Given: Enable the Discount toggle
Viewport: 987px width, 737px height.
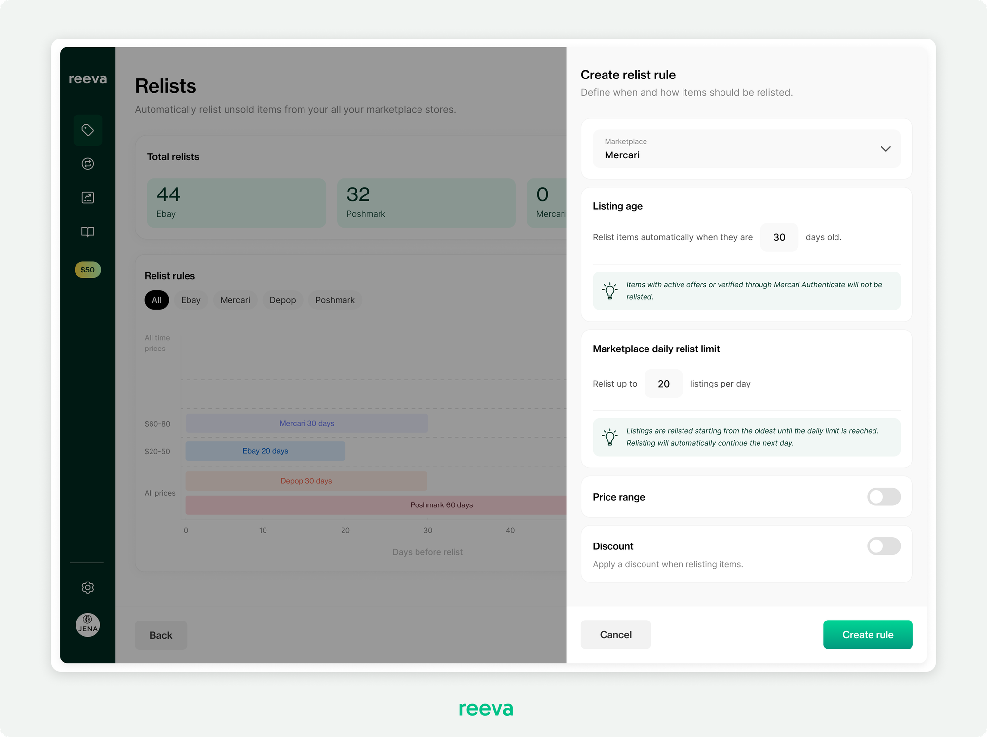Looking at the screenshot, I should [x=884, y=546].
